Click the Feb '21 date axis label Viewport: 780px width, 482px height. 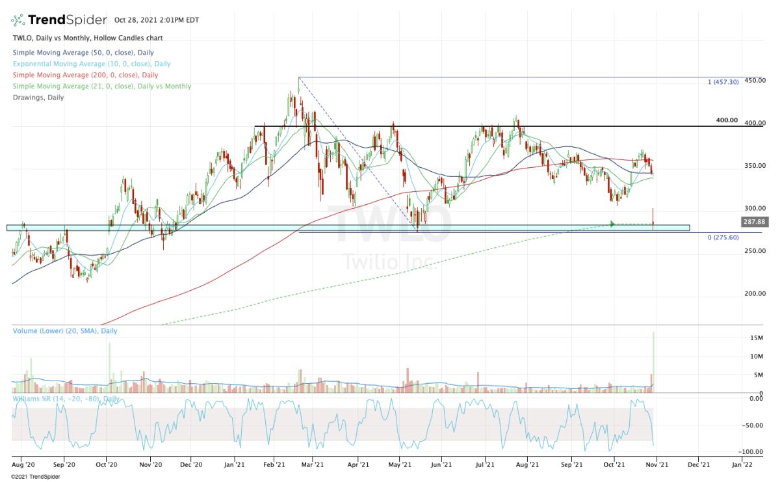click(x=275, y=466)
